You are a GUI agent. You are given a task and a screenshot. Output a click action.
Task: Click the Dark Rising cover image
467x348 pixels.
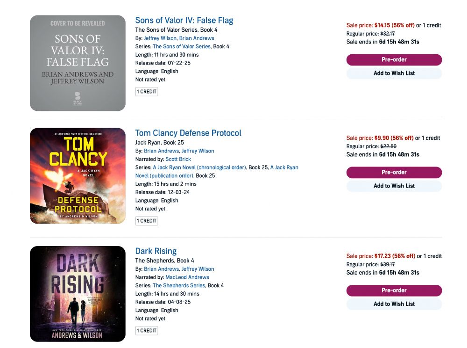(x=78, y=294)
